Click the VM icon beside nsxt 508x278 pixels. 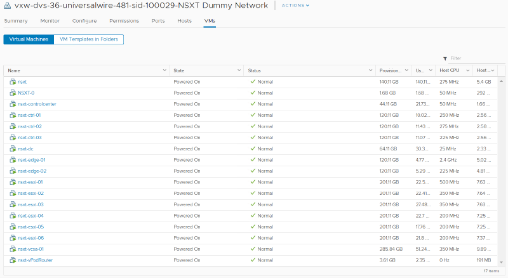(13, 82)
